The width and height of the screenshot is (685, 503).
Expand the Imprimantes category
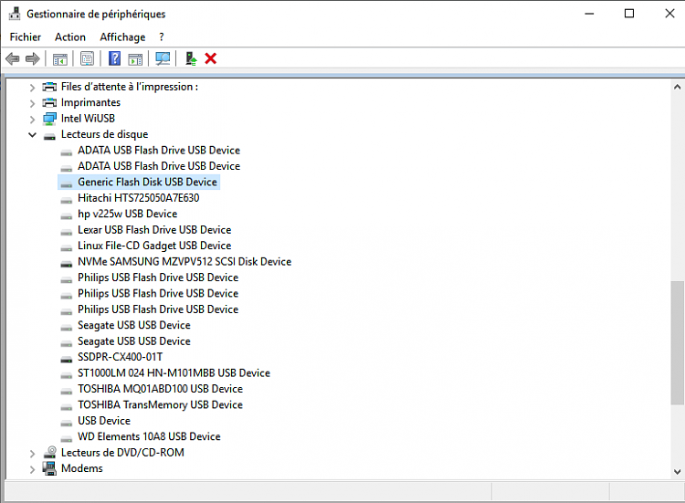[33, 102]
